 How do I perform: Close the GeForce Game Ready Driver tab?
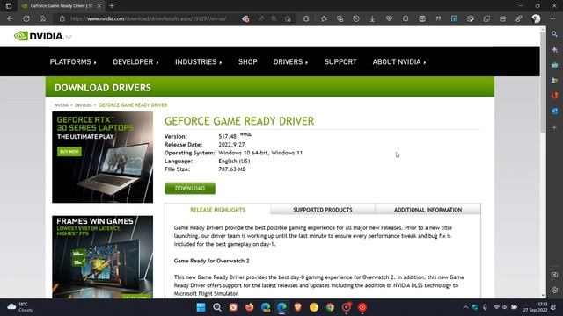pyautogui.click(x=99, y=6)
